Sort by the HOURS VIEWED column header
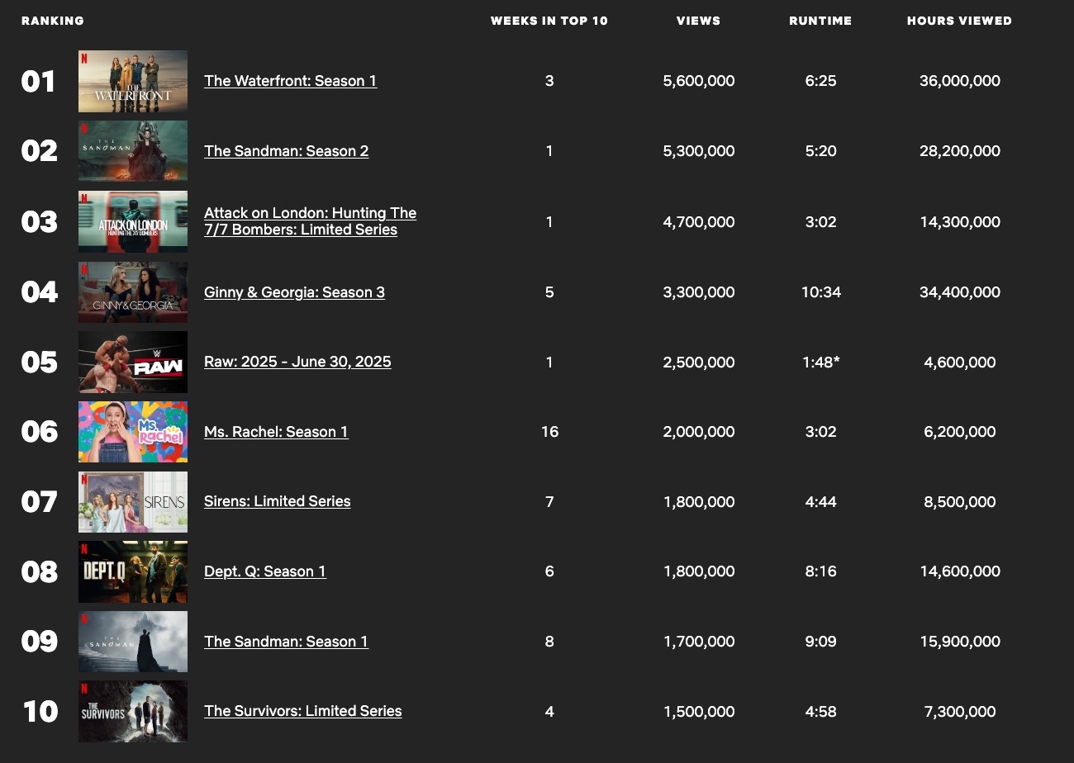The height and width of the screenshot is (763, 1074). point(959,21)
